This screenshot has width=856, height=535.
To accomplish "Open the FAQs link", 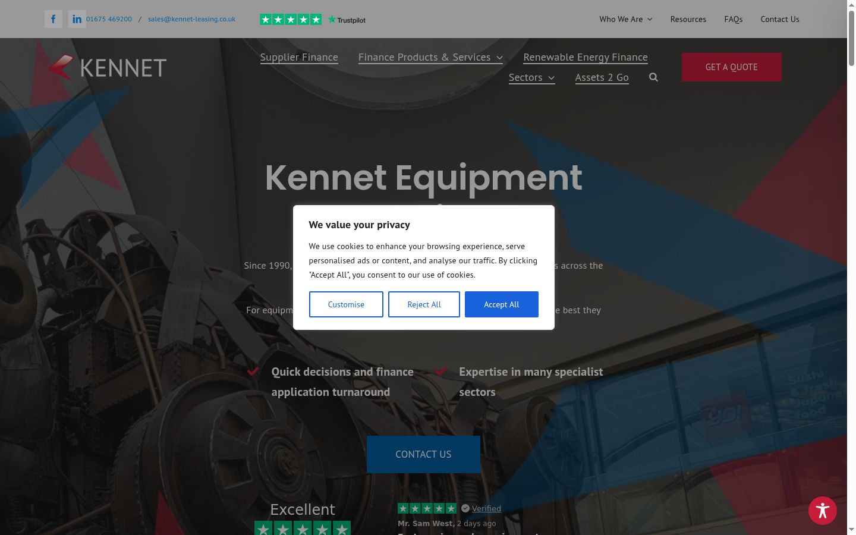I will click(734, 19).
